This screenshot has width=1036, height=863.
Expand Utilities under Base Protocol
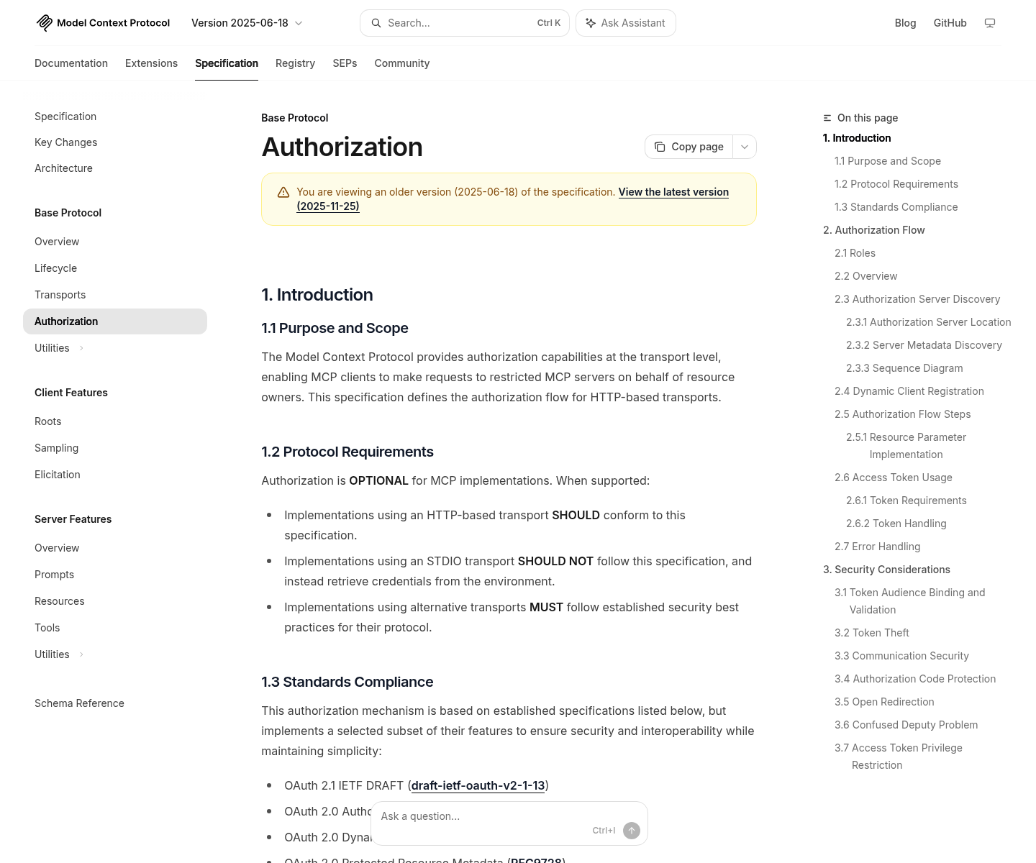81,348
